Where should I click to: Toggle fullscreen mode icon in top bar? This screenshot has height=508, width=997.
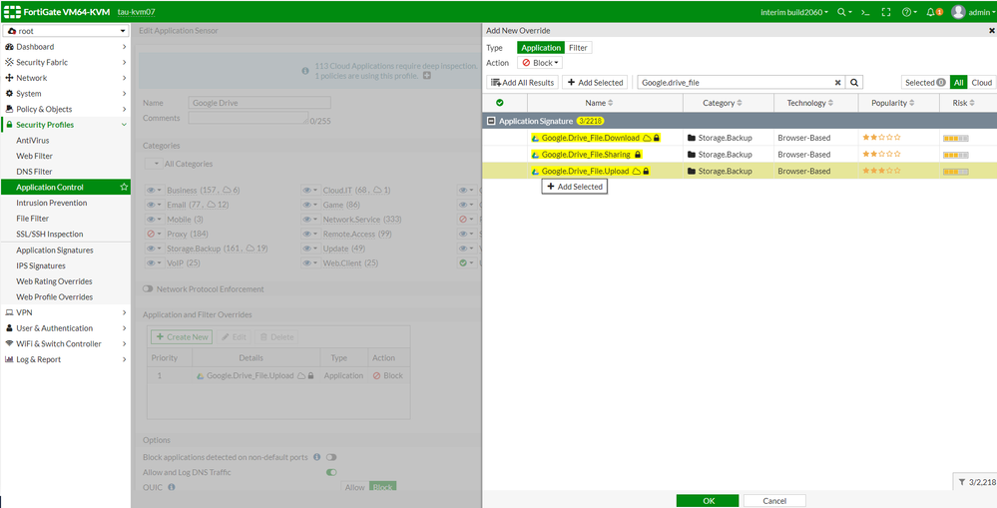coord(886,12)
